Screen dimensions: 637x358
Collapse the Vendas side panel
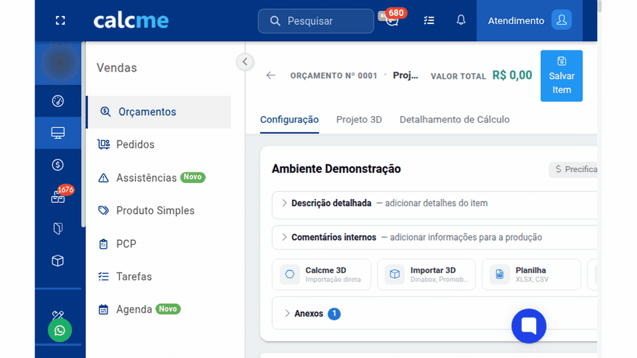point(245,62)
